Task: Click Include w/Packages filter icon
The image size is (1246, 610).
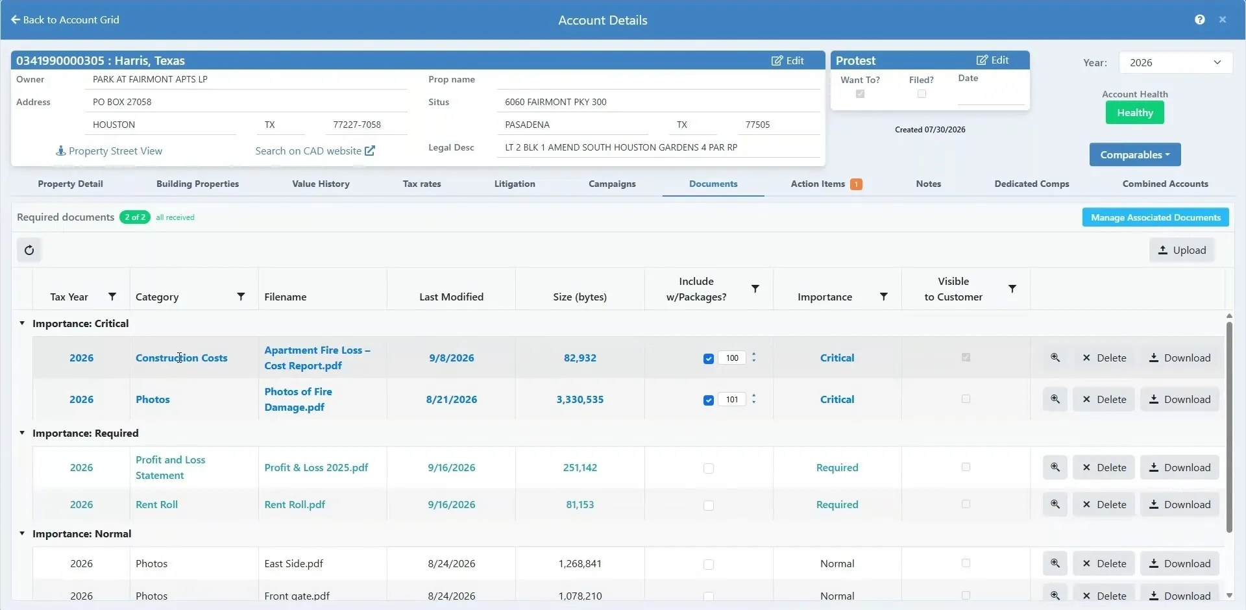Action: click(755, 289)
